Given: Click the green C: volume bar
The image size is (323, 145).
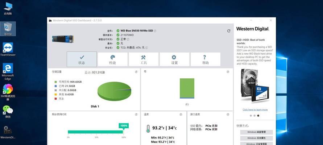Looking at the screenshot, I should tap(187, 88).
